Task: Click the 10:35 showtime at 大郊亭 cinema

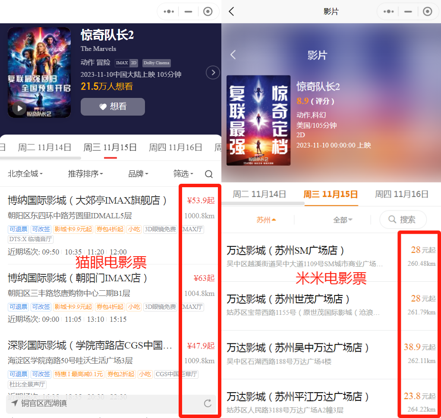Action: [x=73, y=252]
